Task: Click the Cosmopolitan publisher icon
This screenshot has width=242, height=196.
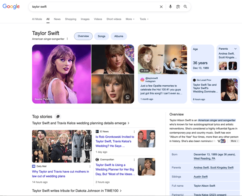Action: [x=97, y=160]
